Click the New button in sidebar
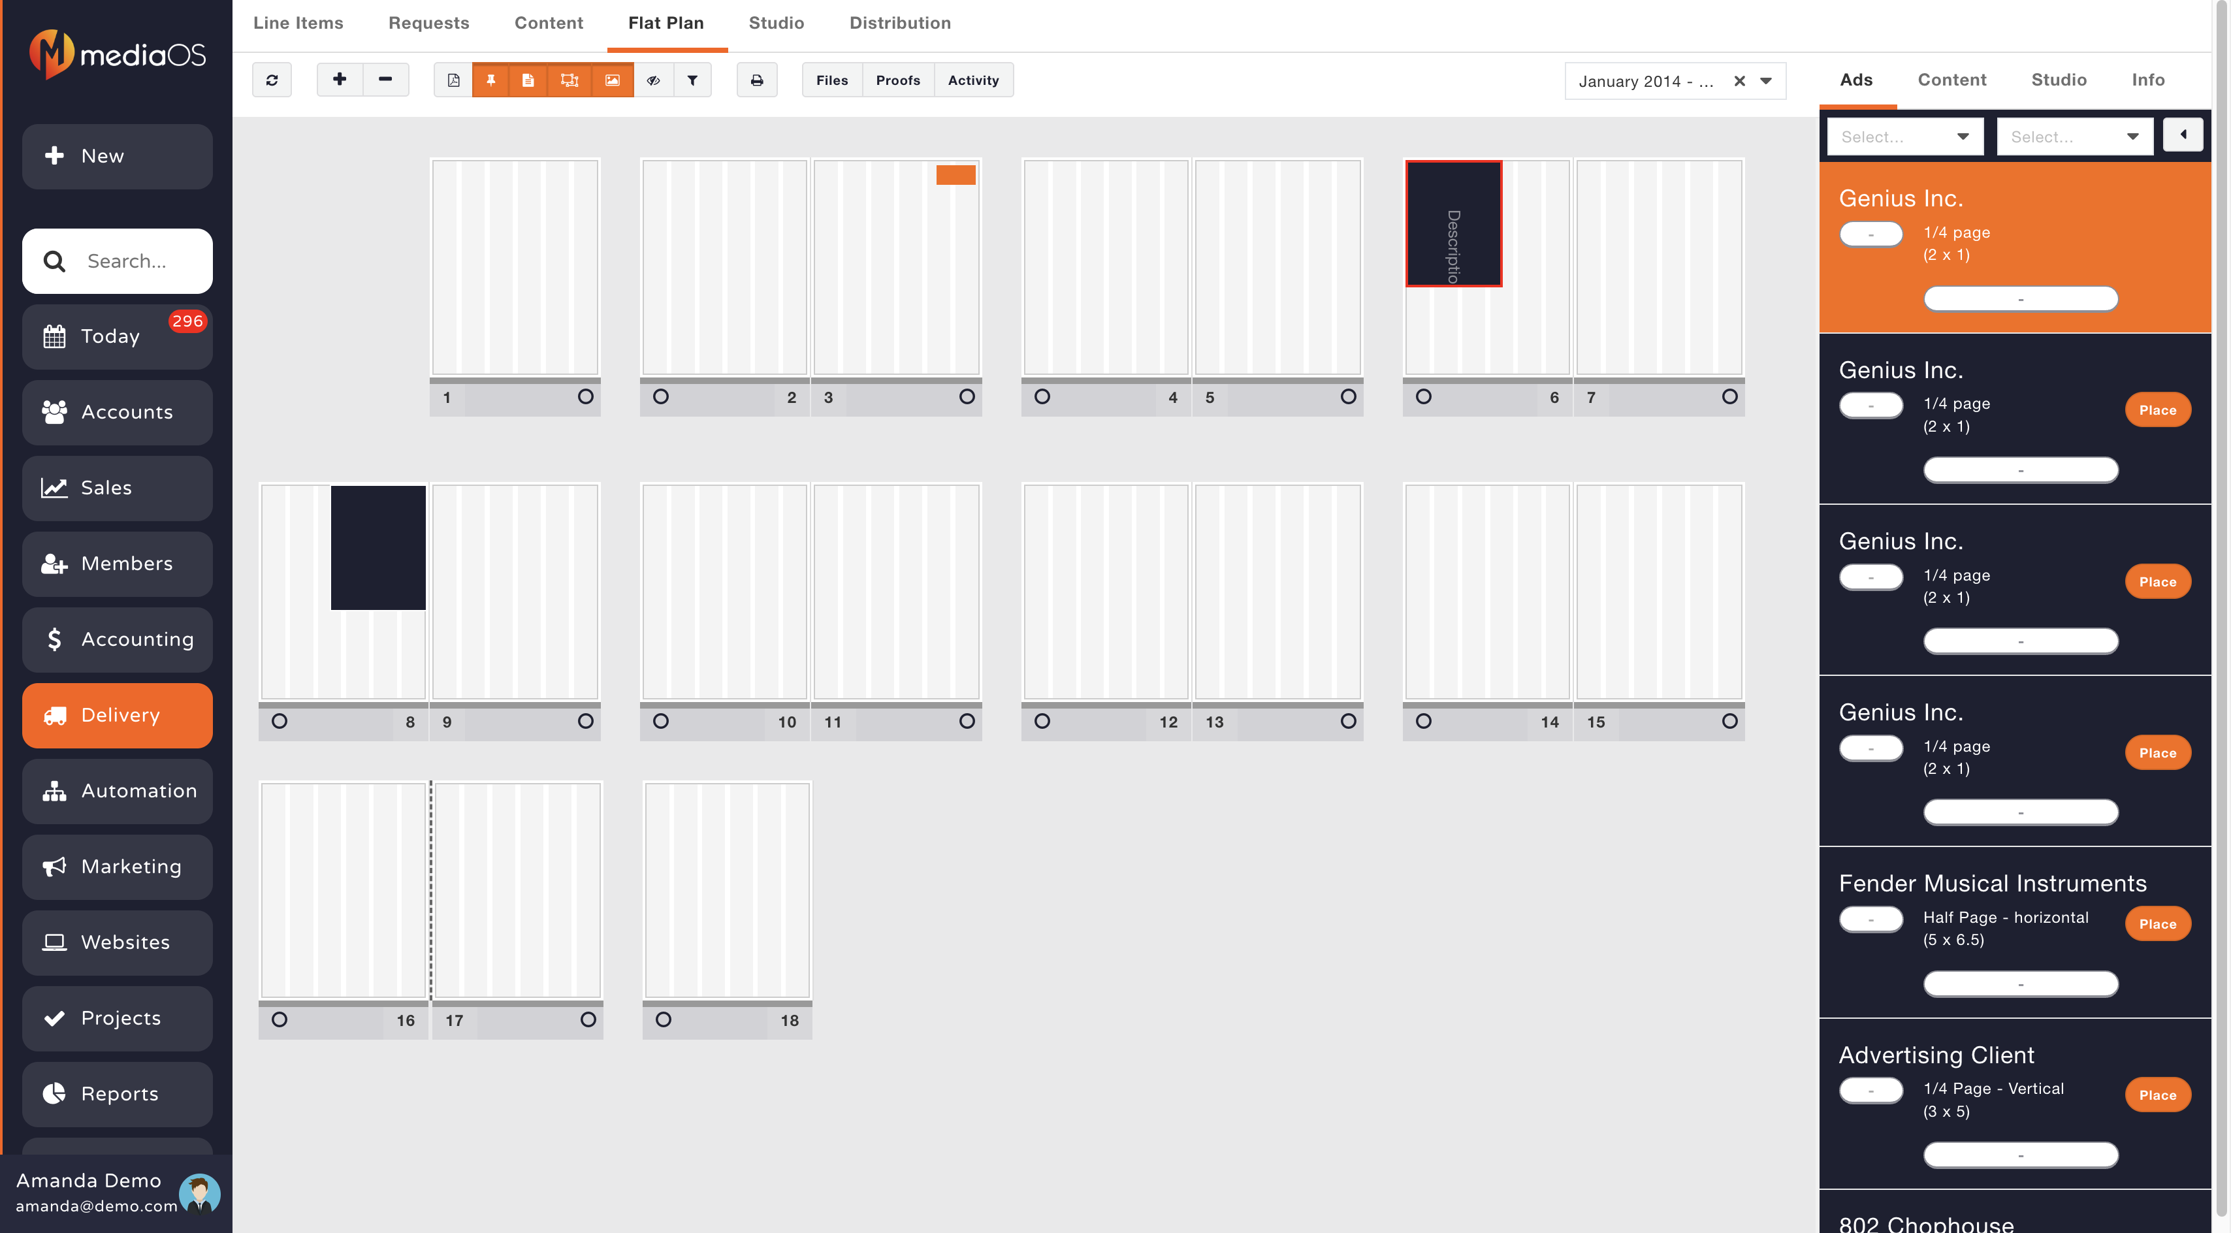This screenshot has width=2231, height=1233. 117,156
